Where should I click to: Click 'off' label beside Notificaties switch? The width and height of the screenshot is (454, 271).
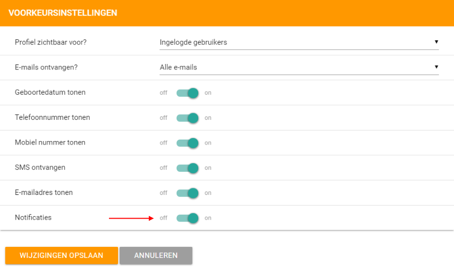pyautogui.click(x=163, y=218)
